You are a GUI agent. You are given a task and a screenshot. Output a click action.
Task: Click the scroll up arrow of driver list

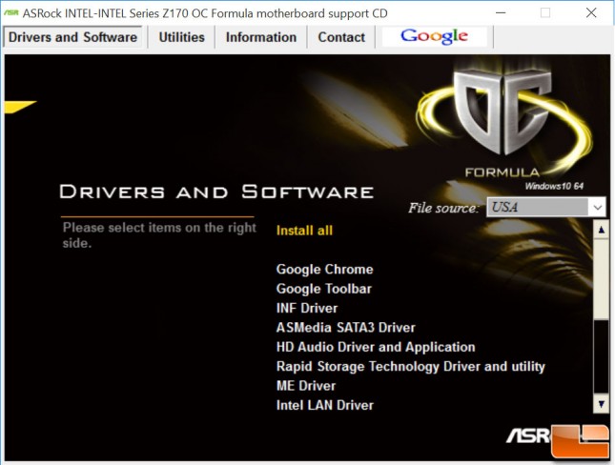point(601,230)
